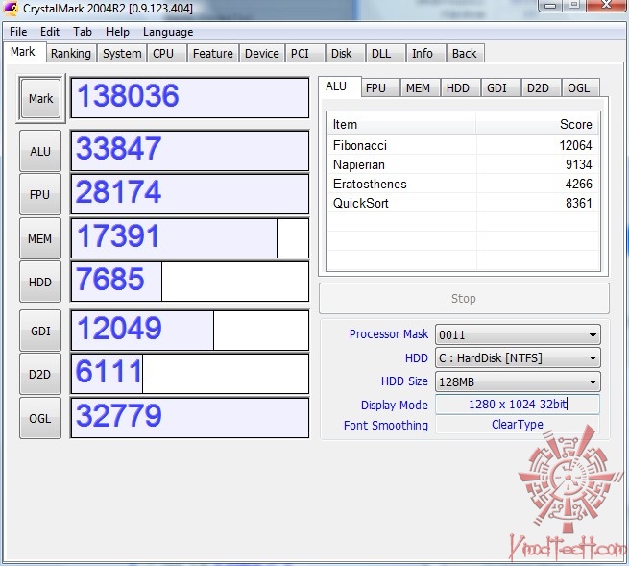Image resolution: width=629 pixels, height=566 pixels.
Task: Close the CrystalMark window
Action: pyautogui.click(x=606, y=5)
